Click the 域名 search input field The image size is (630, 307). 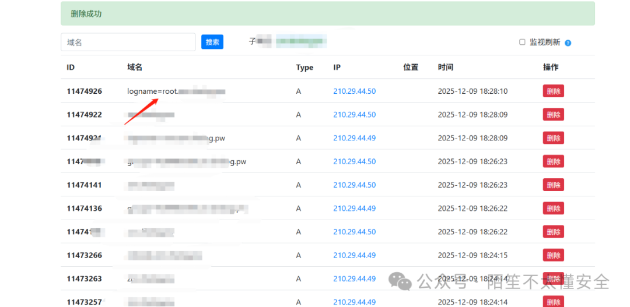(x=128, y=42)
